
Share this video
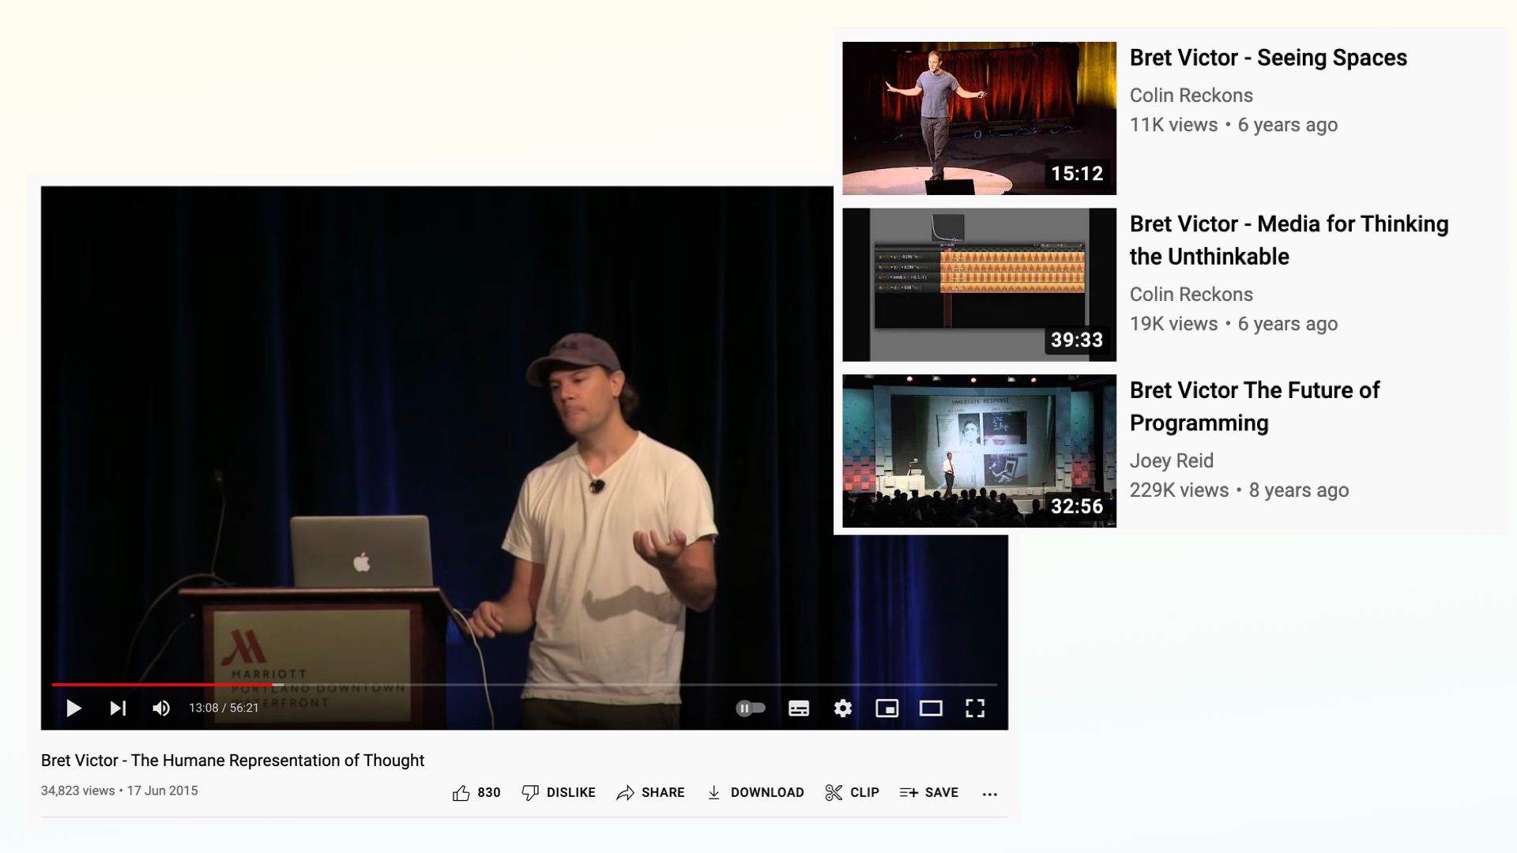click(650, 792)
